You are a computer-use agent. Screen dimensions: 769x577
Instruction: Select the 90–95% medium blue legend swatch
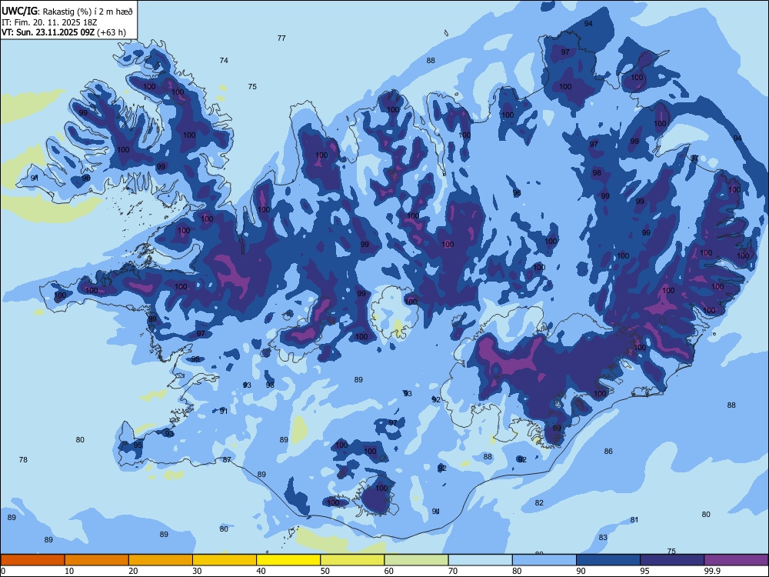[x=608, y=560]
